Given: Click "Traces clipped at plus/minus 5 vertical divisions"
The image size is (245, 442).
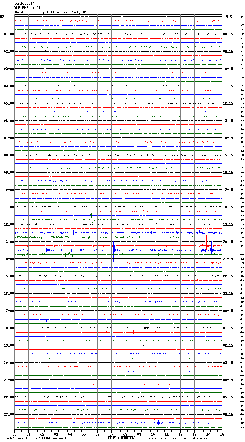Looking at the screenshot, I should click(x=174, y=438).
